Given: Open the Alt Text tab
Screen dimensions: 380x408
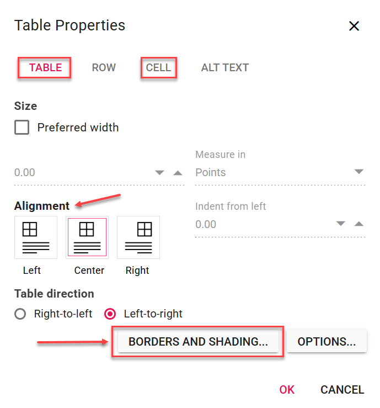Looking at the screenshot, I should [225, 68].
